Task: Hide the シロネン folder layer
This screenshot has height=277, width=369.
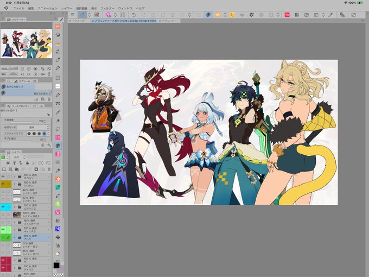Action: click(3, 184)
